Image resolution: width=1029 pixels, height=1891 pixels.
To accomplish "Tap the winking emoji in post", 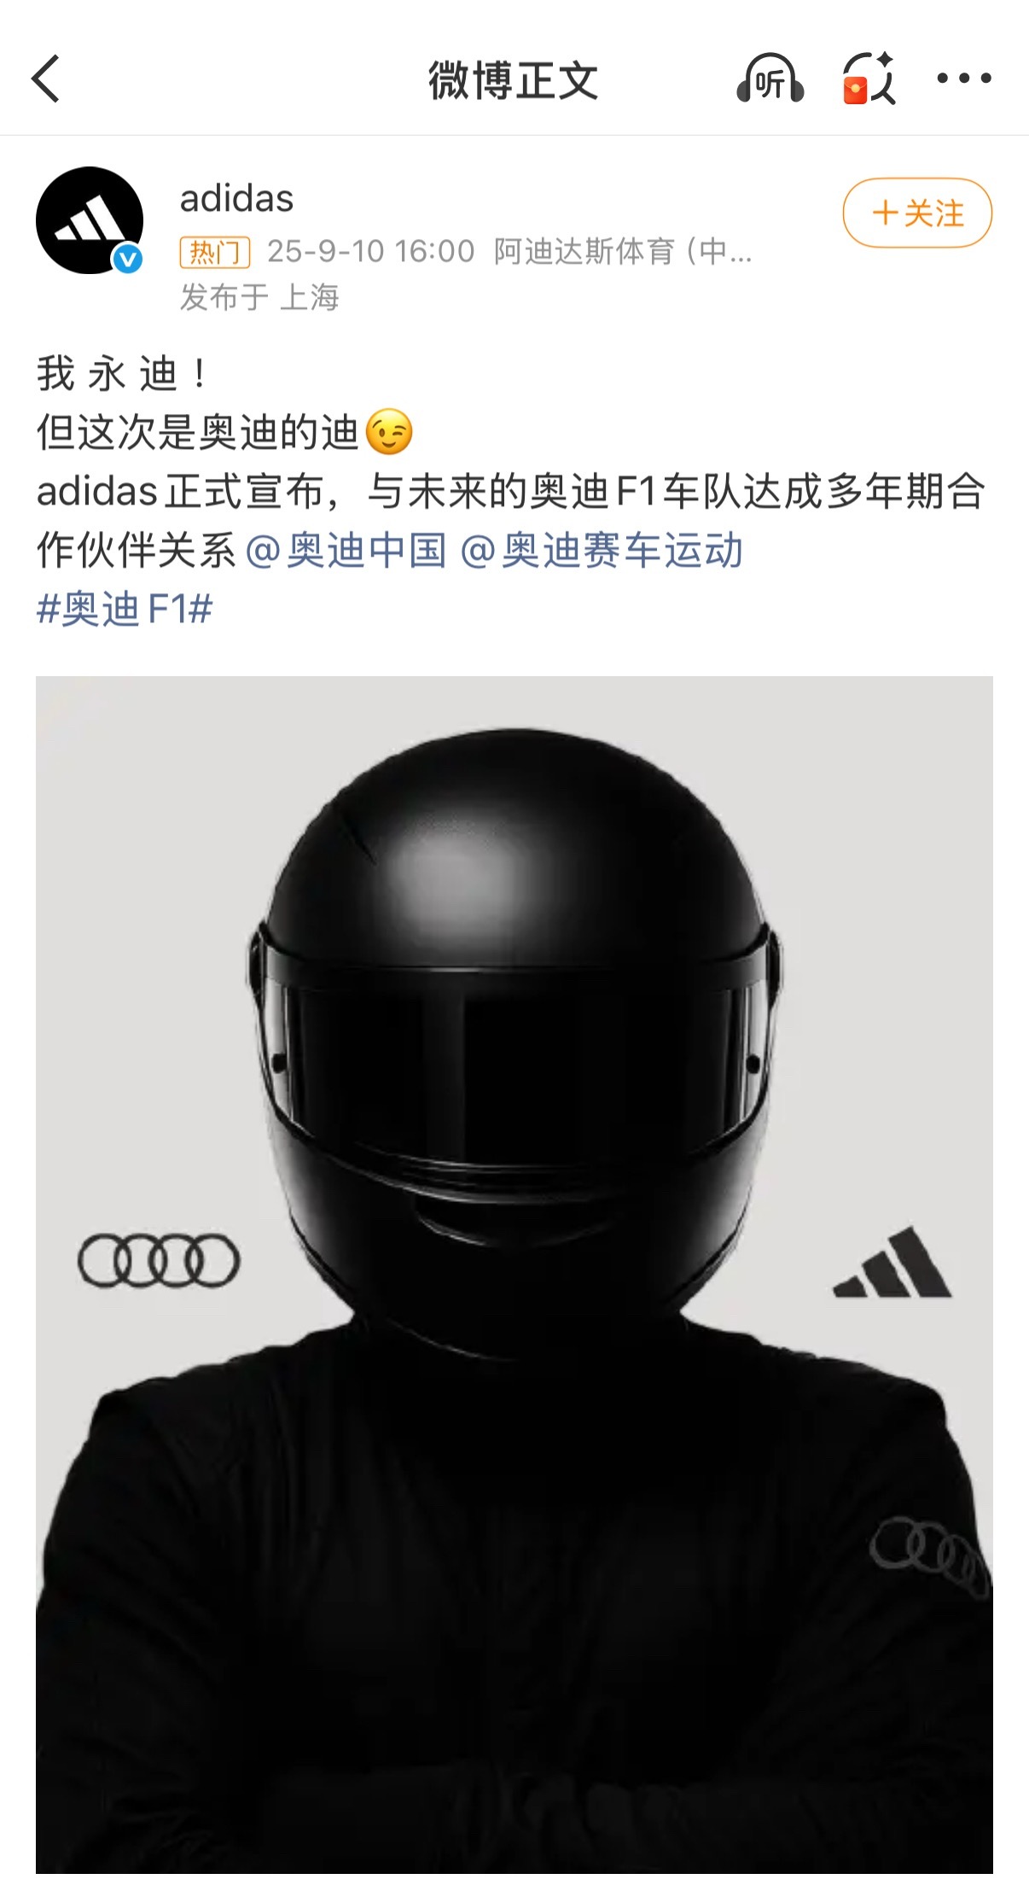I will 389,432.
